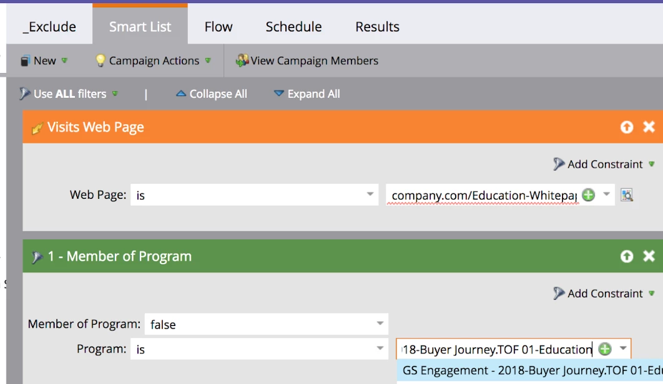Open the Schedule tab

tap(293, 27)
